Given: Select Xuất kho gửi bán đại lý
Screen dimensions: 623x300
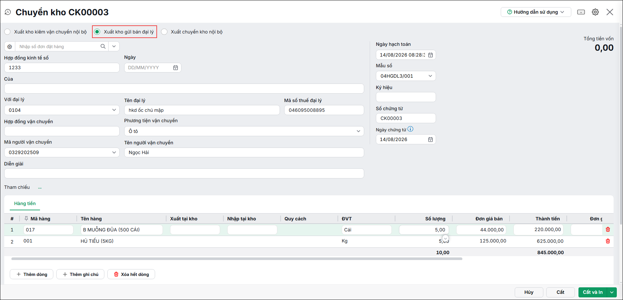Looking at the screenshot, I should 97,32.
